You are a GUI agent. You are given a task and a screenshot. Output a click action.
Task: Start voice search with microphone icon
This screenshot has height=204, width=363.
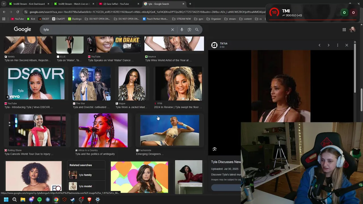182,29
